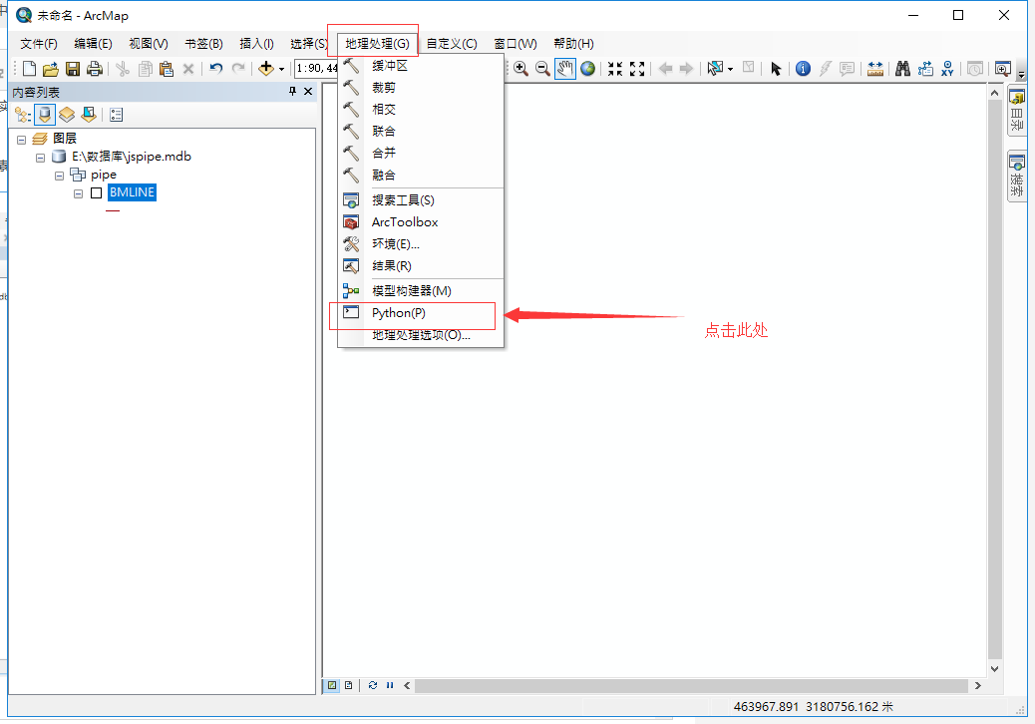Create a new map document
Image resolution: width=1035 pixels, height=724 pixels.
tap(29, 69)
